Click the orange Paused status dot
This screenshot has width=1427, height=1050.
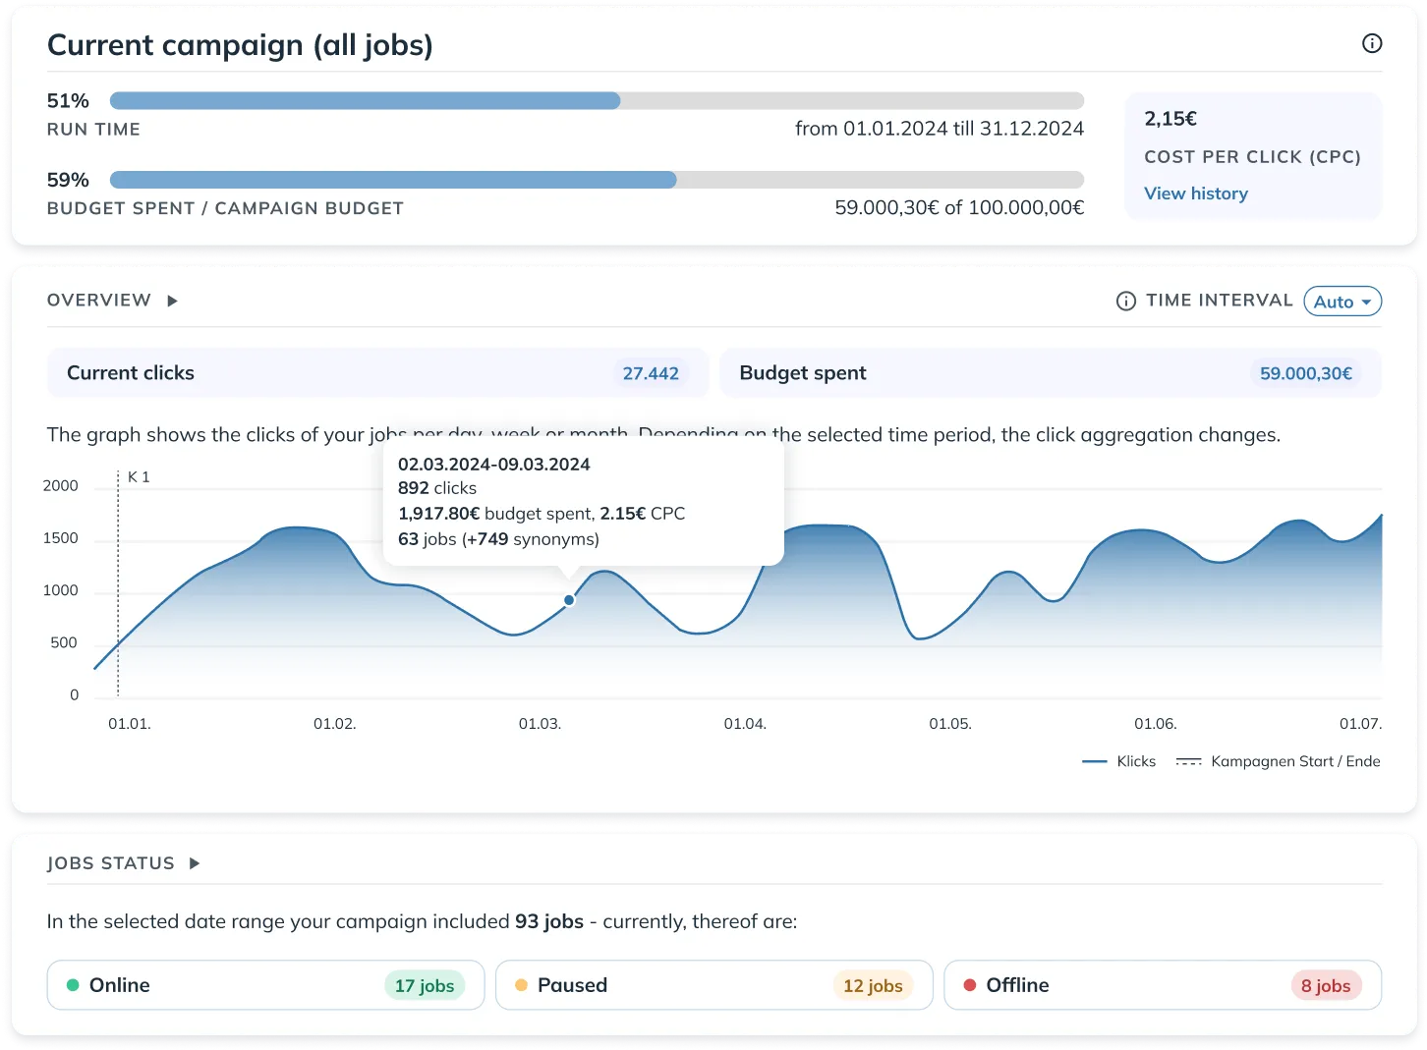coord(521,985)
